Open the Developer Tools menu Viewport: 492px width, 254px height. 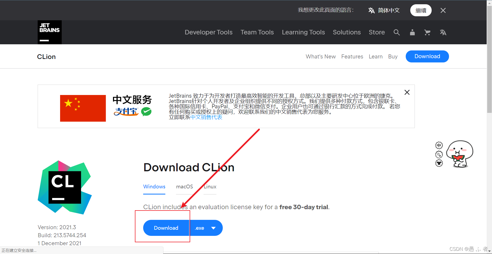pyautogui.click(x=209, y=32)
